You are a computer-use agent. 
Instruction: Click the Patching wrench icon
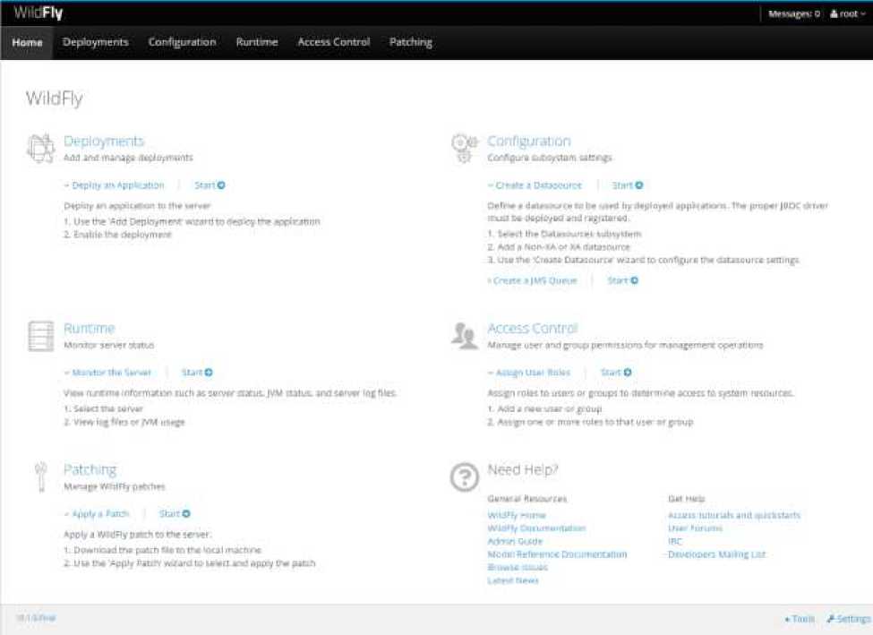tap(40, 476)
